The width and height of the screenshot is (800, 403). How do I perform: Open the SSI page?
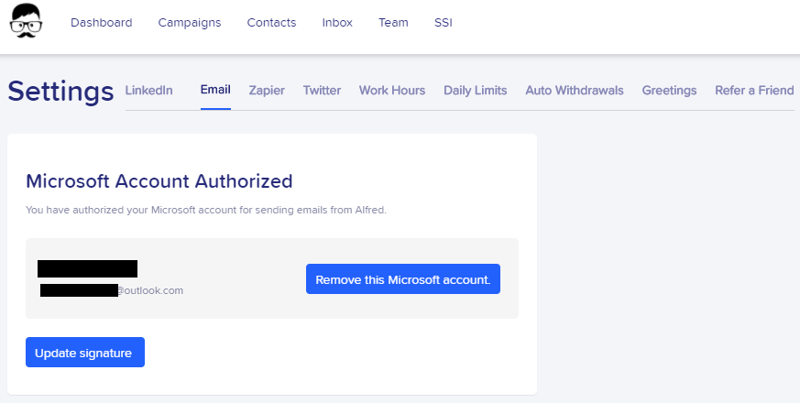[444, 23]
